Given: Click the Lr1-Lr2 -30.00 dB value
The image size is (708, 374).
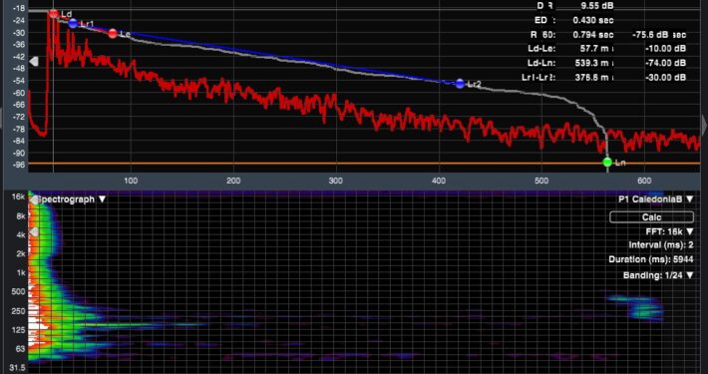Looking at the screenshot, I should (x=666, y=77).
